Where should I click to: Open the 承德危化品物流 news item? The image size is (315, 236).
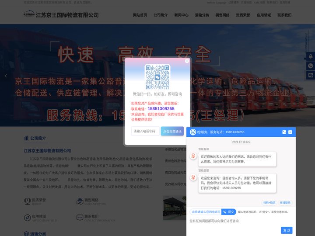coord(175,149)
